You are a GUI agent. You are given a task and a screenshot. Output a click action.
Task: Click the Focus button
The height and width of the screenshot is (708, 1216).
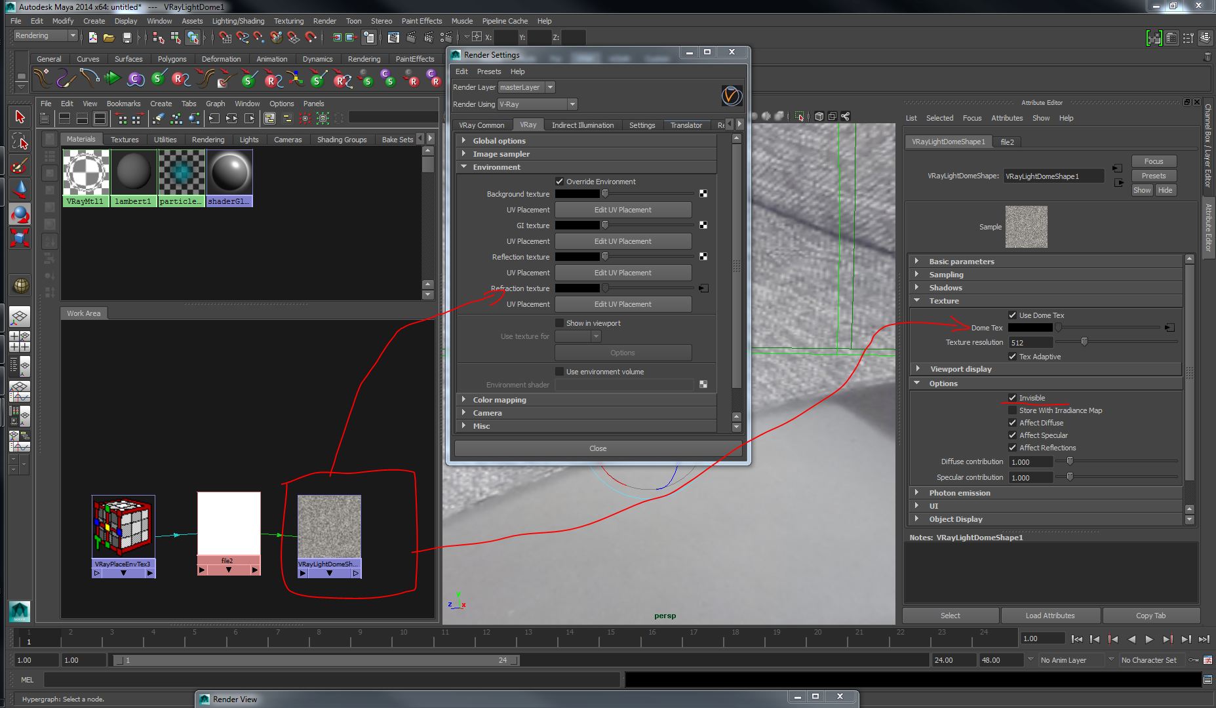click(1154, 161)
